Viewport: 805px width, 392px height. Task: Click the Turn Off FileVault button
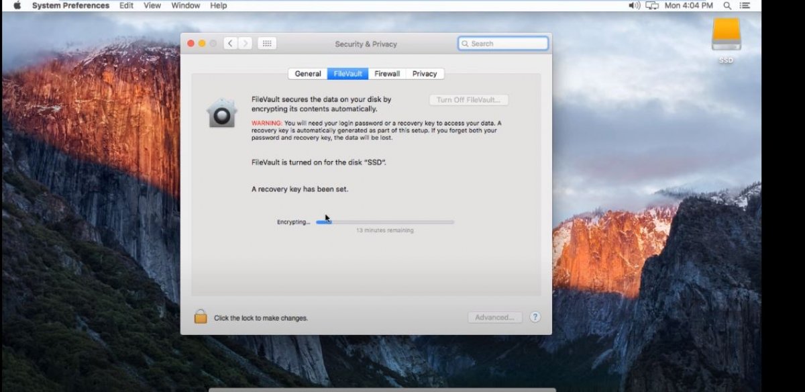(x=468, y=99)
